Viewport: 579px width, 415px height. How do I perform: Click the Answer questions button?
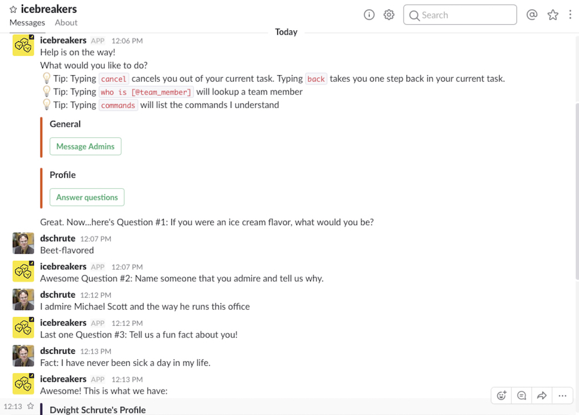[x=87, y=197]
